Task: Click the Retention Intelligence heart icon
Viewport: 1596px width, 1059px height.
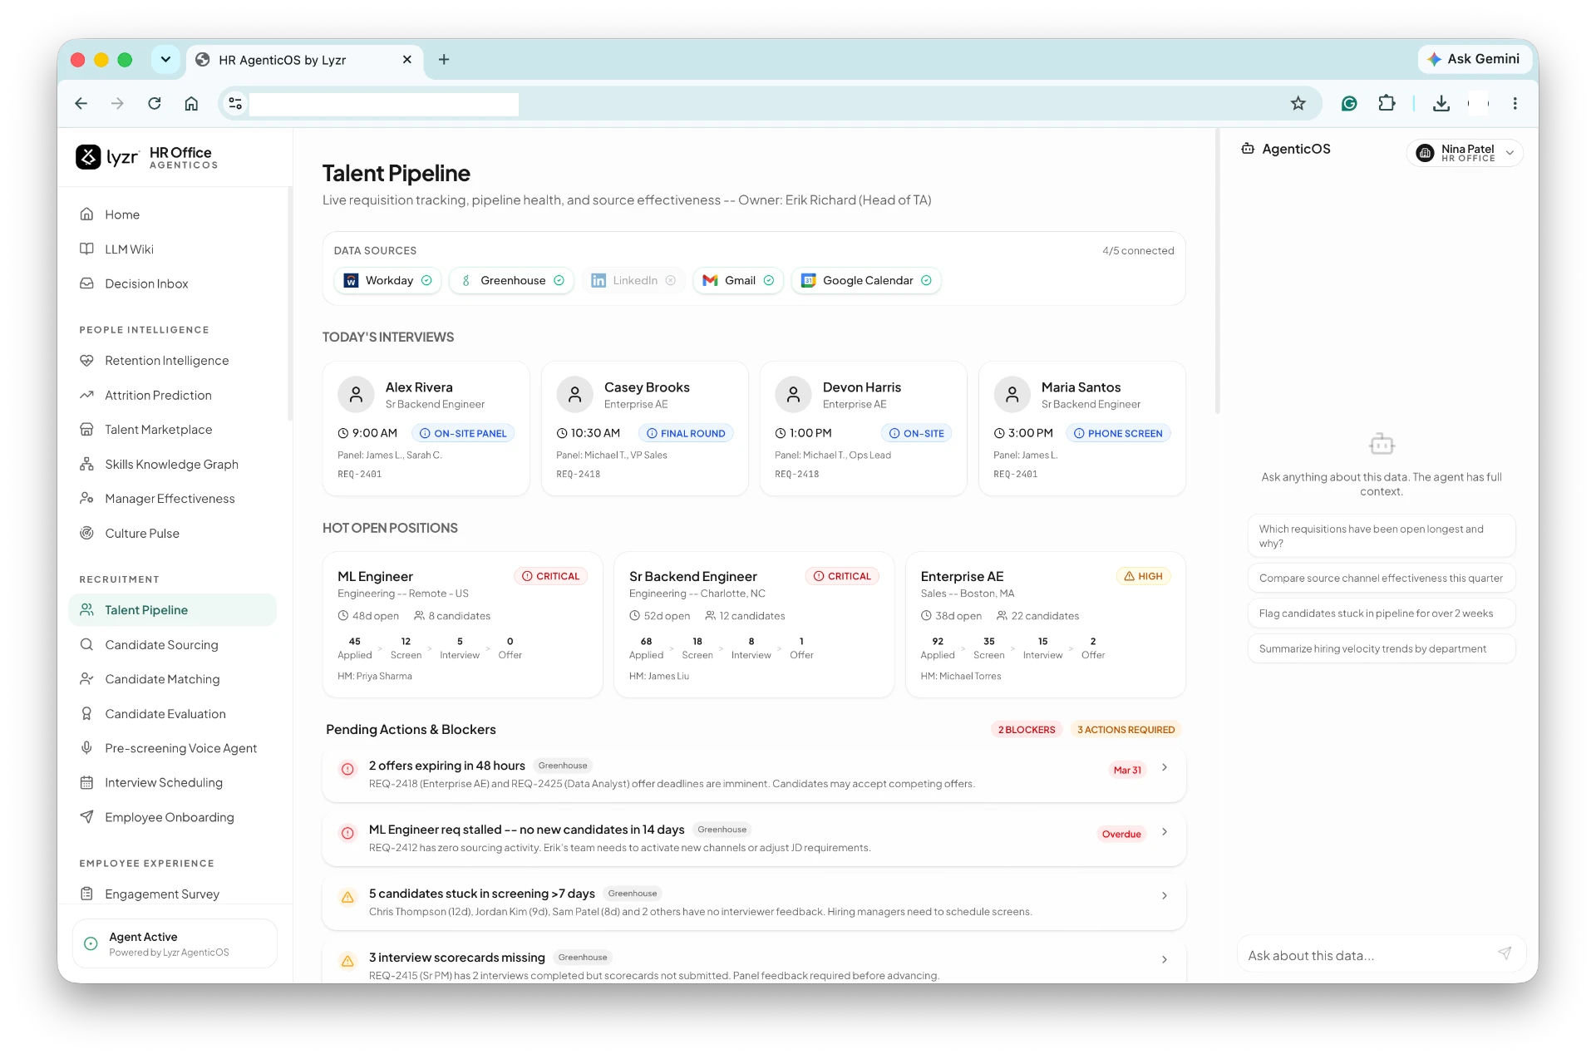Action: click(x=86, y=361)
